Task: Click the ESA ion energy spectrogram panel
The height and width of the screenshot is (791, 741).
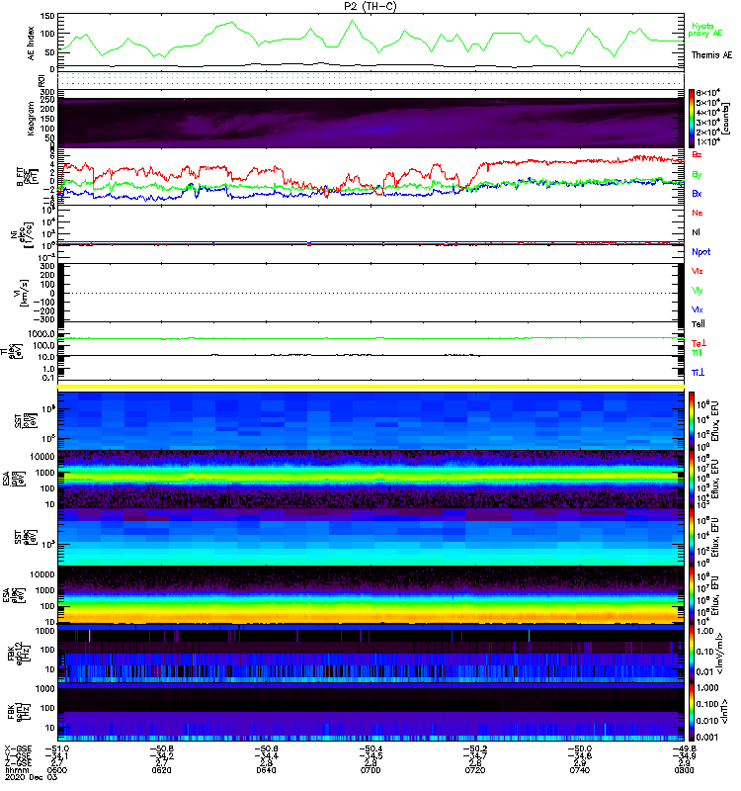Action: [x=370, y=480]
